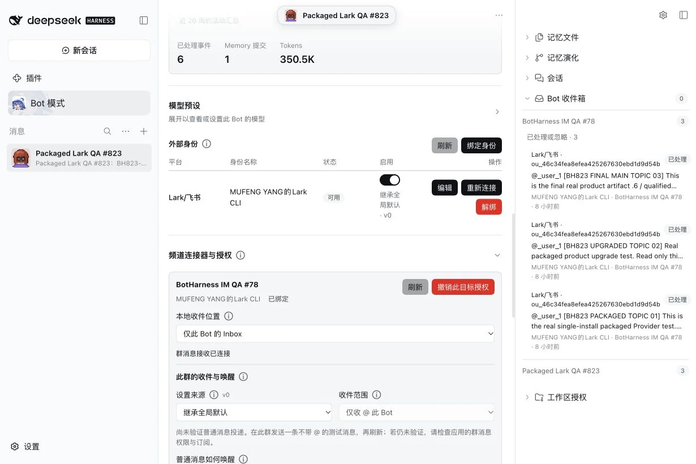Click the 已处理或忽略 · 3 label

point(552,137)
